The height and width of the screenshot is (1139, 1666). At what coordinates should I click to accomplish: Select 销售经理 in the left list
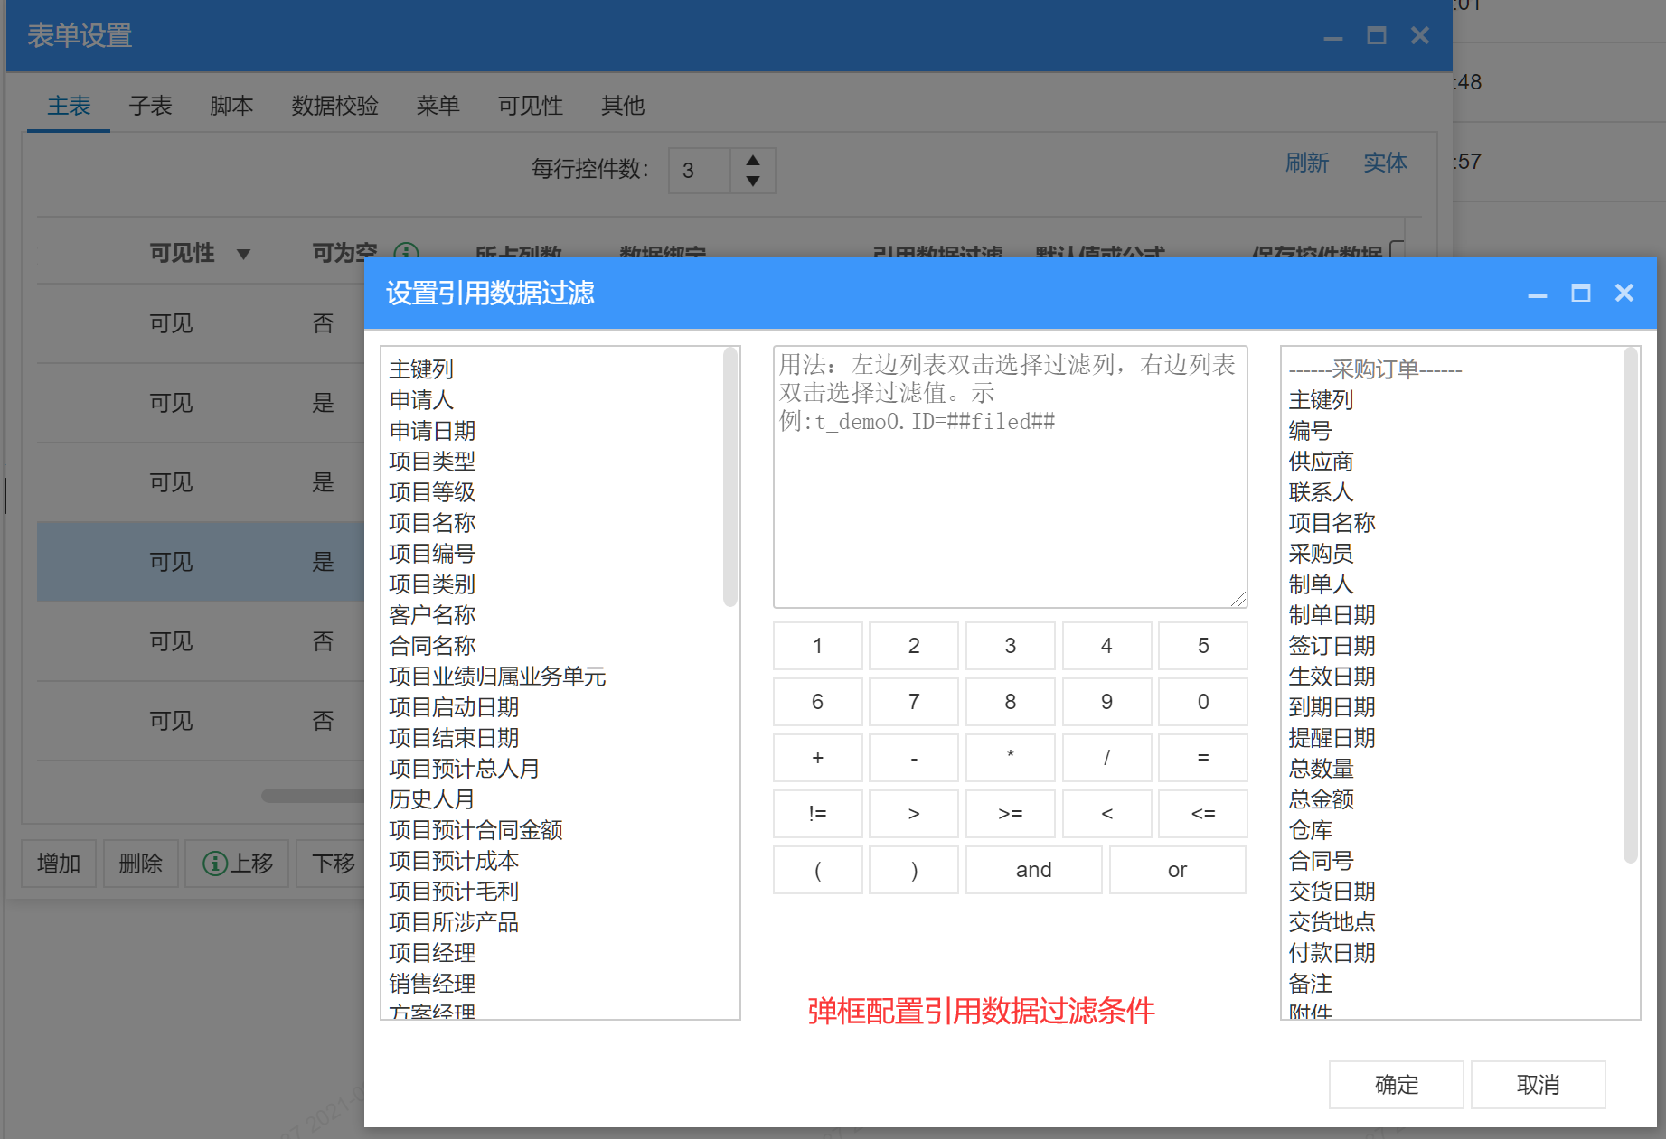432,984
